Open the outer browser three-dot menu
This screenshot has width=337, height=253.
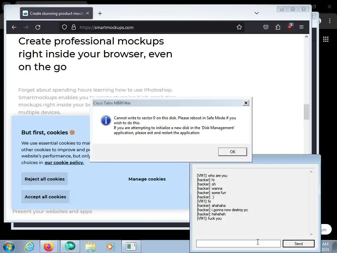tap(330, 21)
